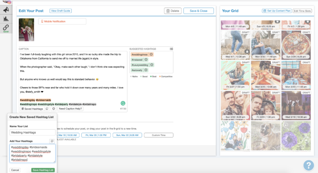Click the Save Hashtag List button
318x173 pixels.
[43, 170]
